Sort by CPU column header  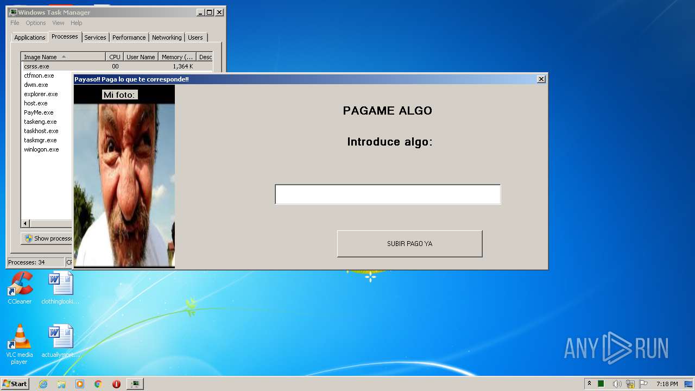(115, 57)
